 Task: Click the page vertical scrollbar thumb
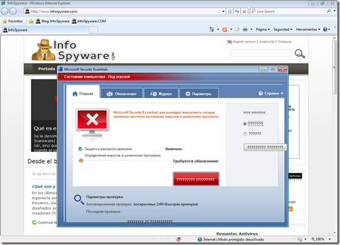[x=334, y=67]
